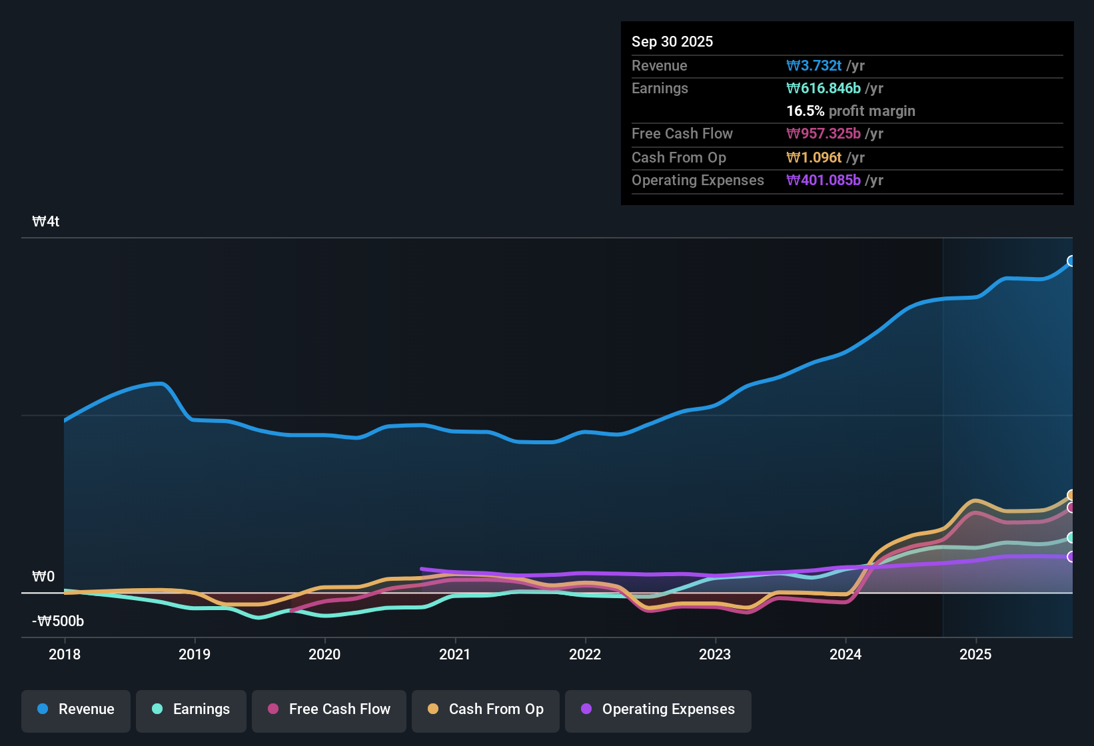Click the 16.5% profit margin text
The height and width of the screenshot is (746, 1094).
[x=851, y=111]
